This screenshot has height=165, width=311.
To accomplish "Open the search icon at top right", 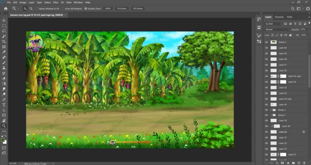I will 292,8.
